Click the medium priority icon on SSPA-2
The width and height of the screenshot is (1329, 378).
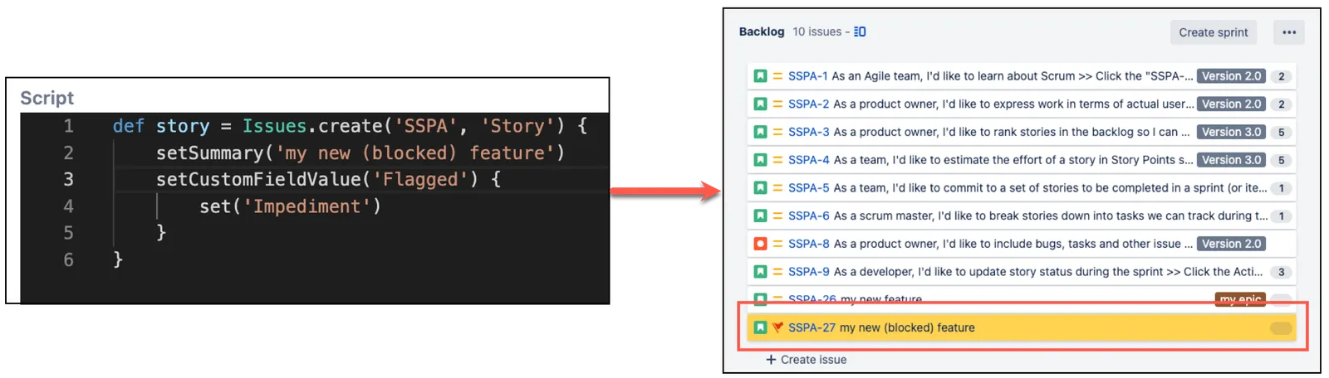click(x=777, y=104)
